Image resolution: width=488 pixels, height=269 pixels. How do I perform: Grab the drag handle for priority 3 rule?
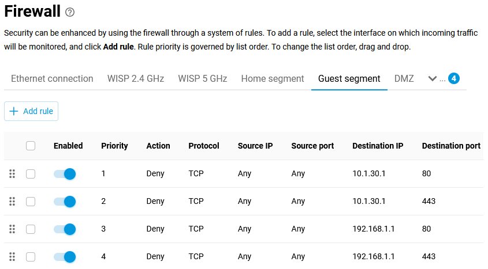12,229
